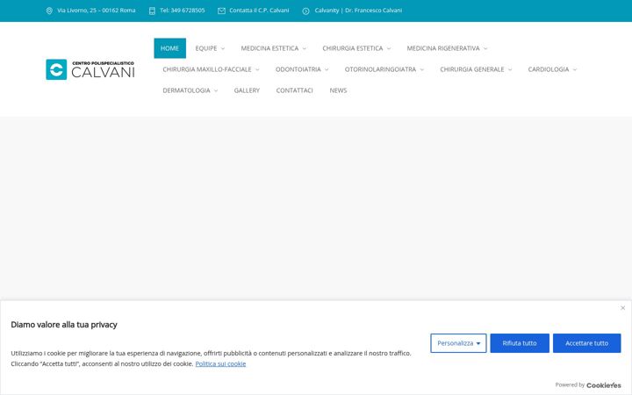The image size is (632, 395).
Task: Close the cookie banner with X
Action: click(x=622, y=308)
